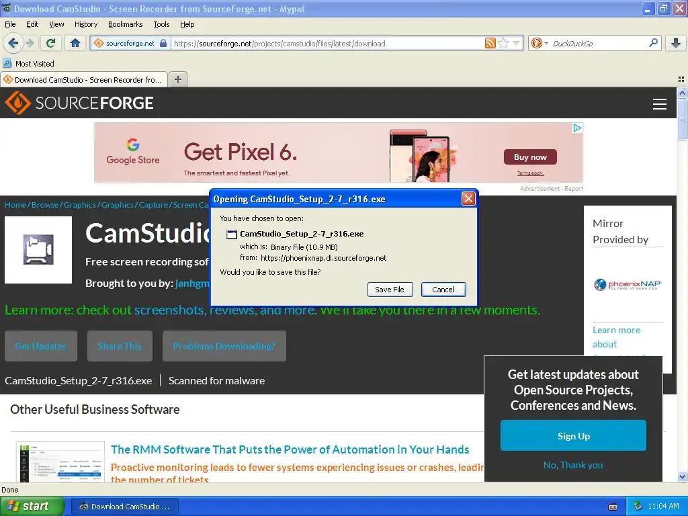Open the address bar history dropdown arrow
688x516 pixels.
click(x=516, y=43)
